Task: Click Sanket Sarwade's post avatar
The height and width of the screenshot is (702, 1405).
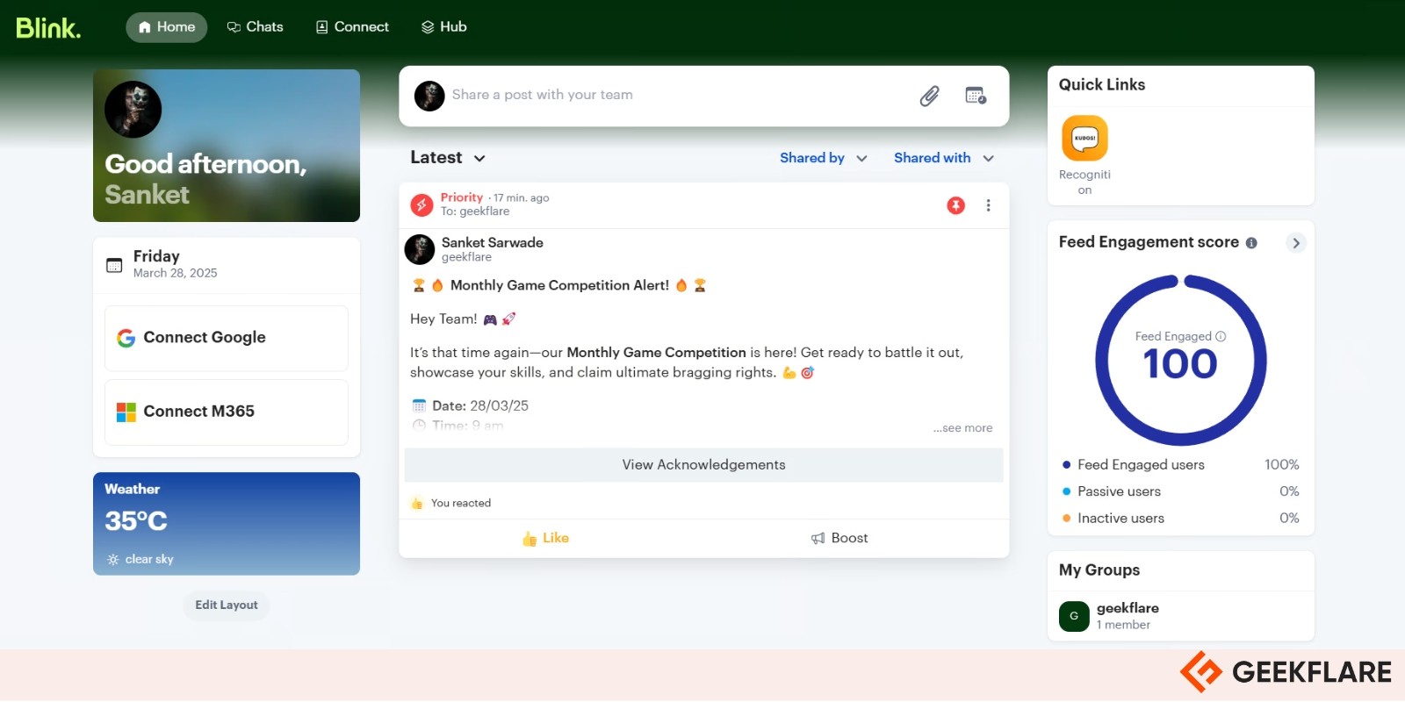Action: pyautogui.click(x=420, y=249)
